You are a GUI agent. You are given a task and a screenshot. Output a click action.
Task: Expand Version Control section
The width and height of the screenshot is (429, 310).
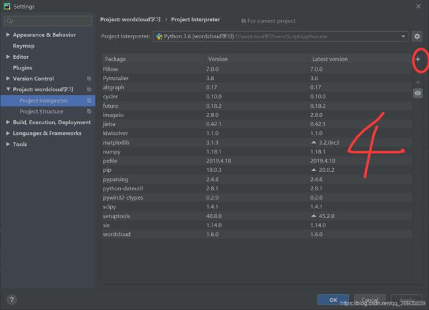coord(8,79)
